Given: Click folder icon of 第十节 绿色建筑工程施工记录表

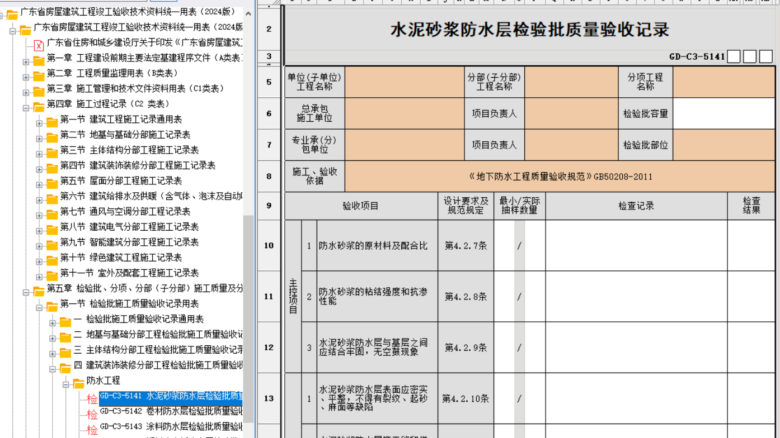Looking at the screenshot, I should pyautogui.click(x=52, y=260).
